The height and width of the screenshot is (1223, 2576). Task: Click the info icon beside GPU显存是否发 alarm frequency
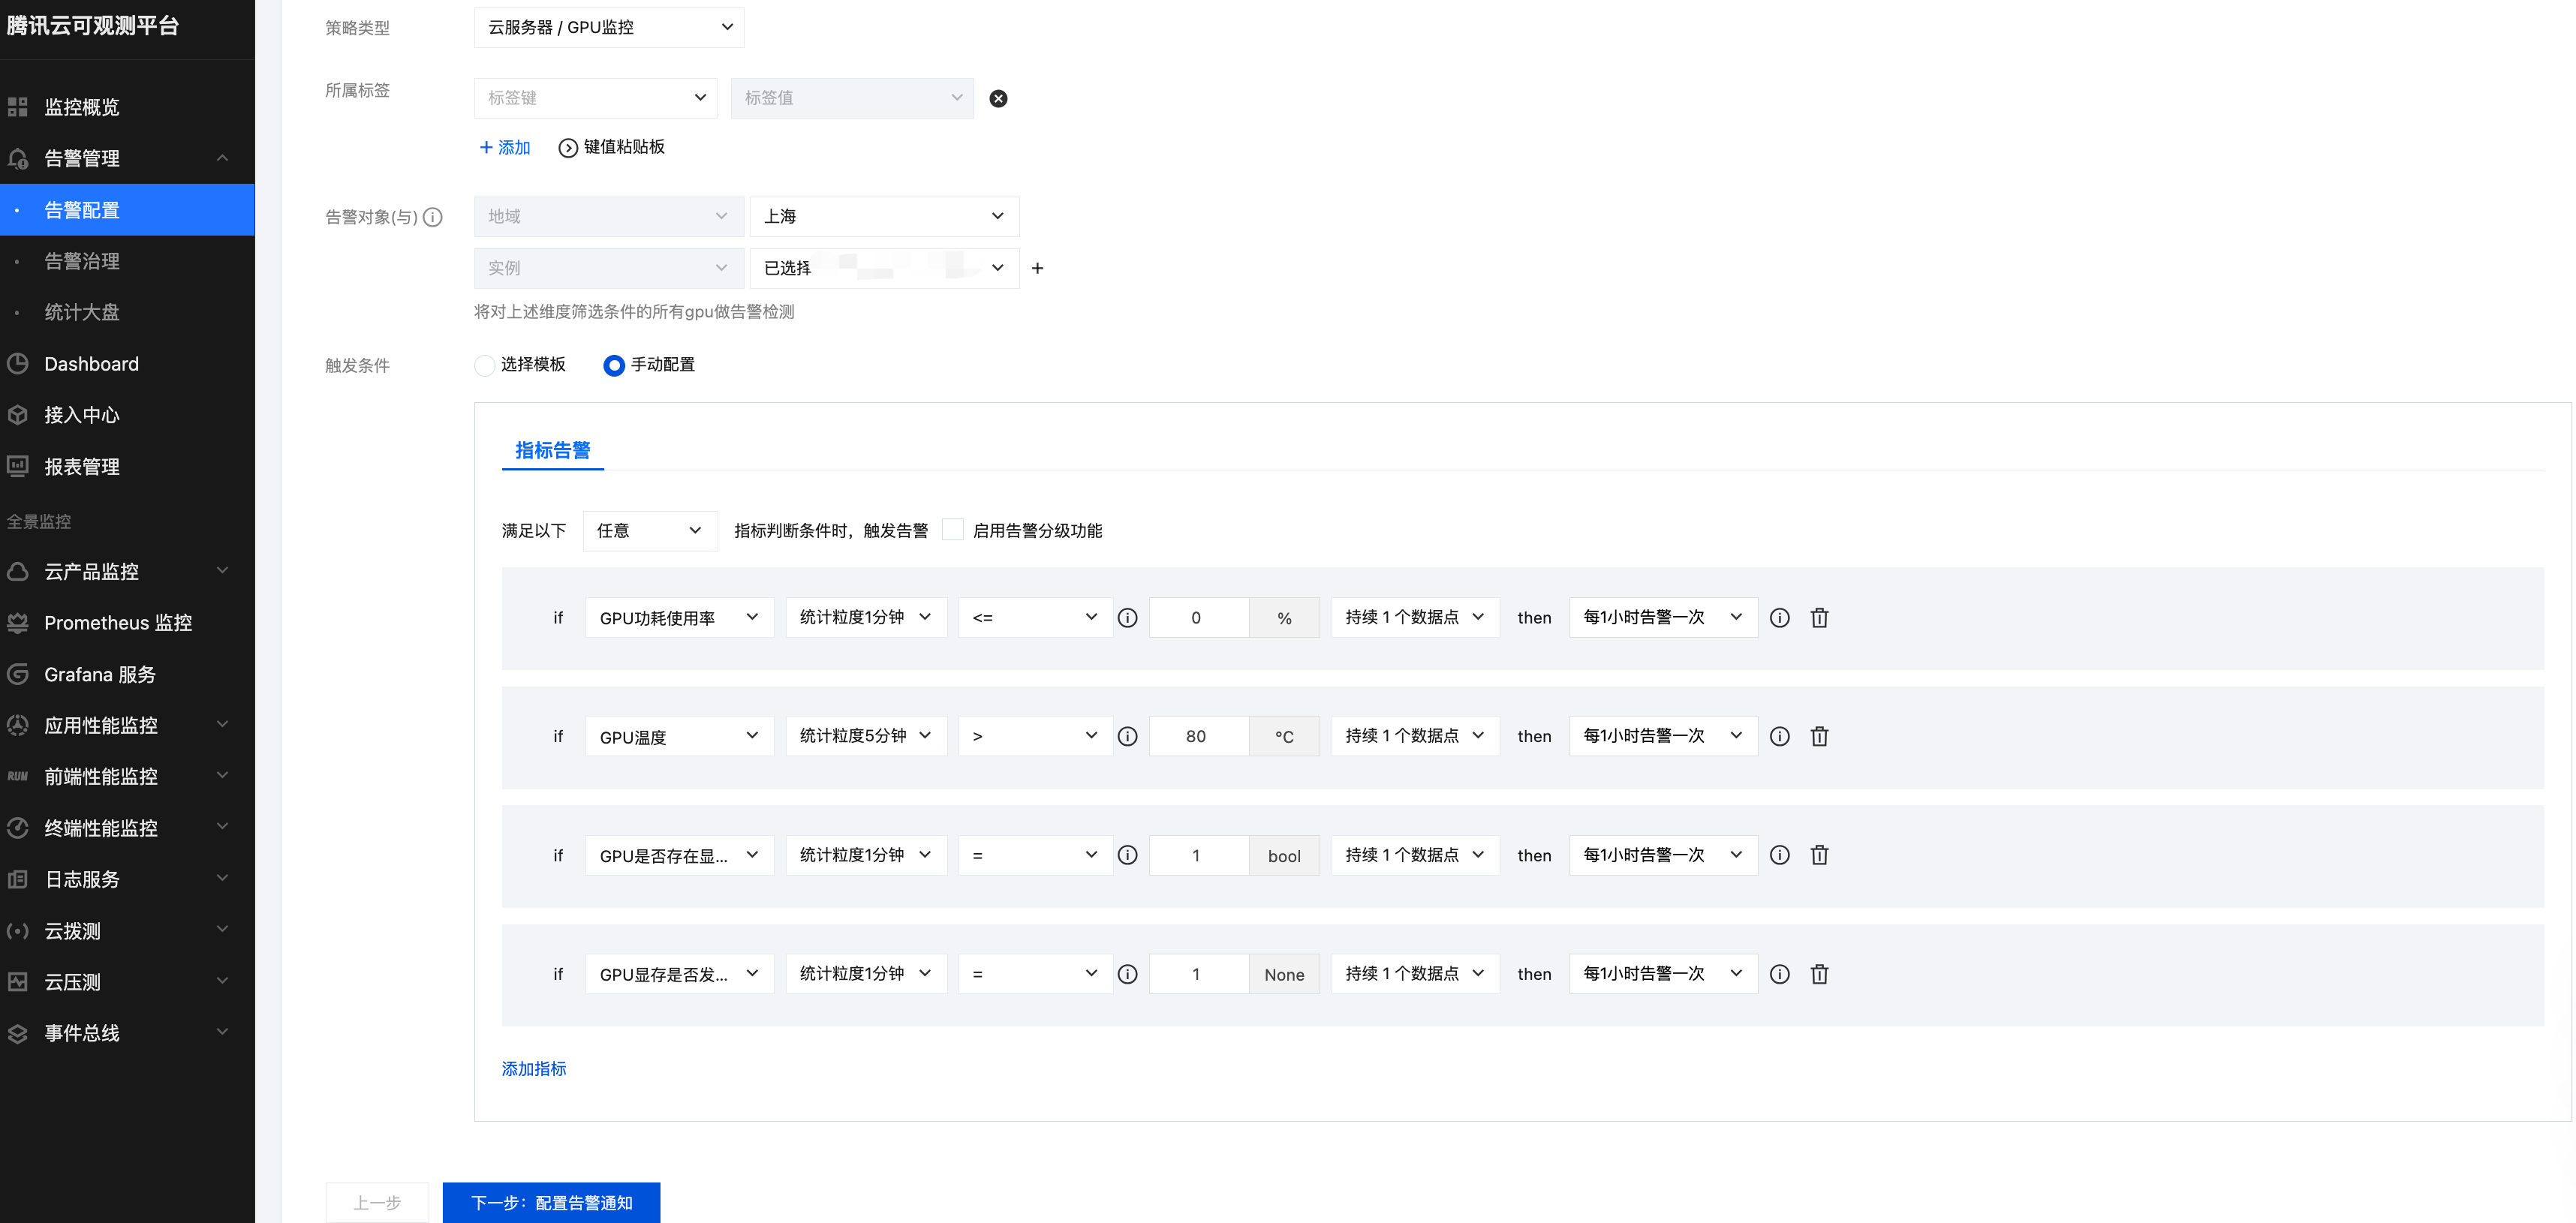click(1779, 974)
